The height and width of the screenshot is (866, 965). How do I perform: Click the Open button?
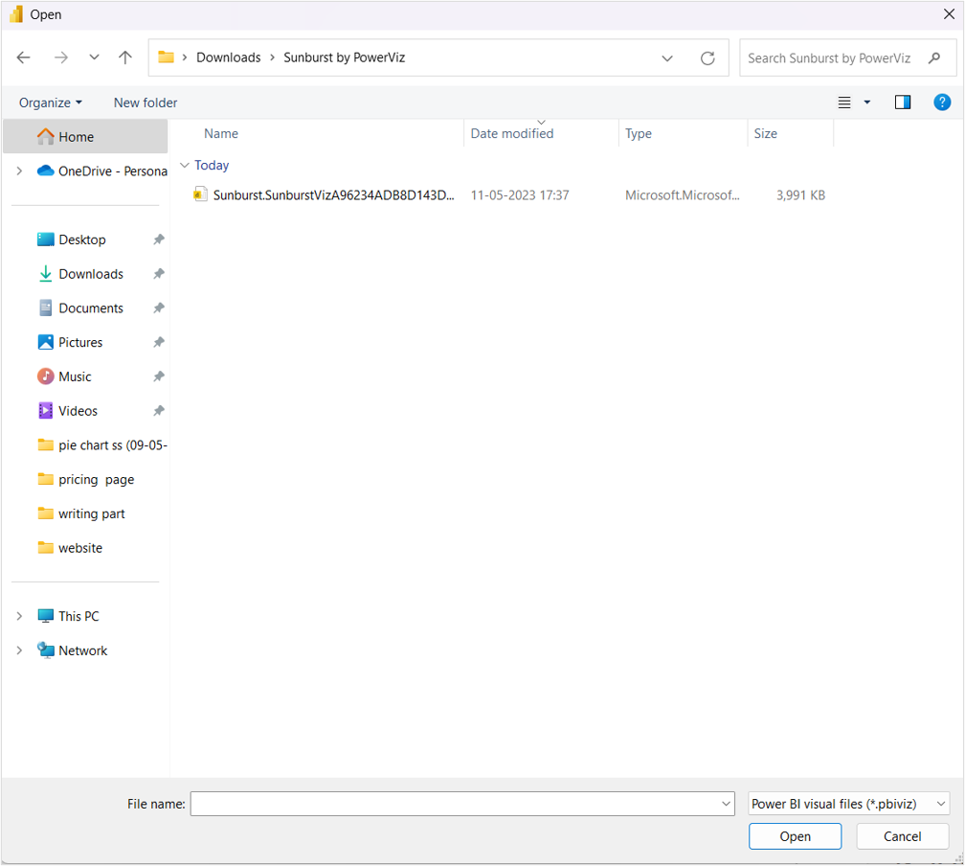(x=795, y=836)
